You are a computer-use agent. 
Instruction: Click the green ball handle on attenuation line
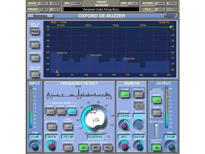[x=171, y=27]
